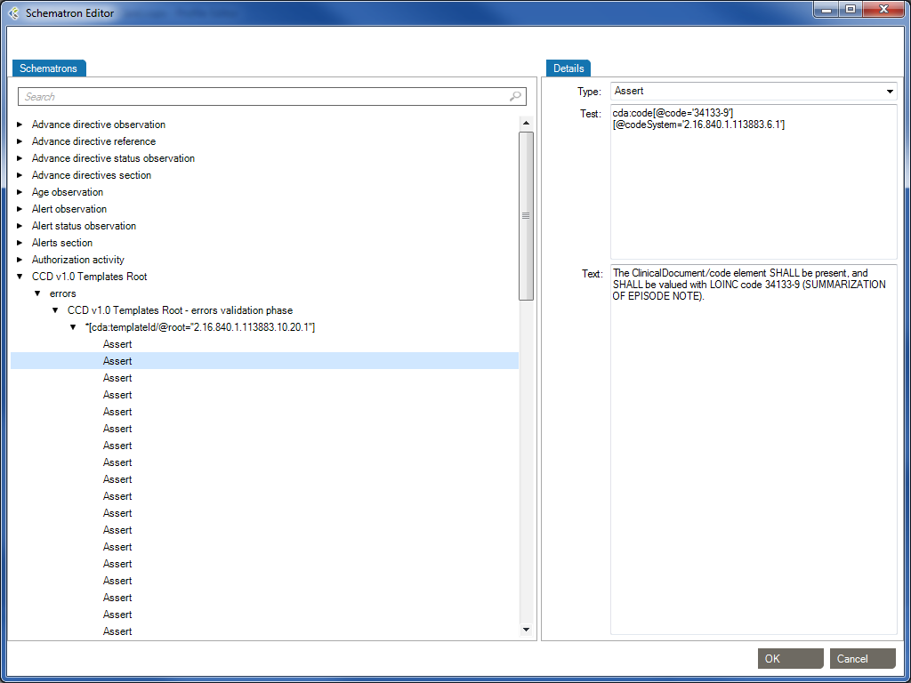The height and width of the screenshot is (683, 911).
Task: Expand the Advance directive observation node
Action: pyautogui.click(x=20, y=125)
